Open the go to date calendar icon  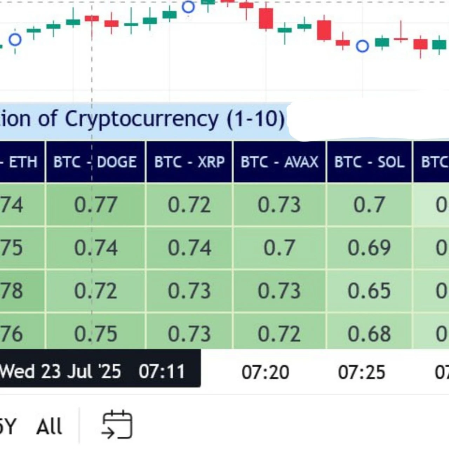pos(117,425)
